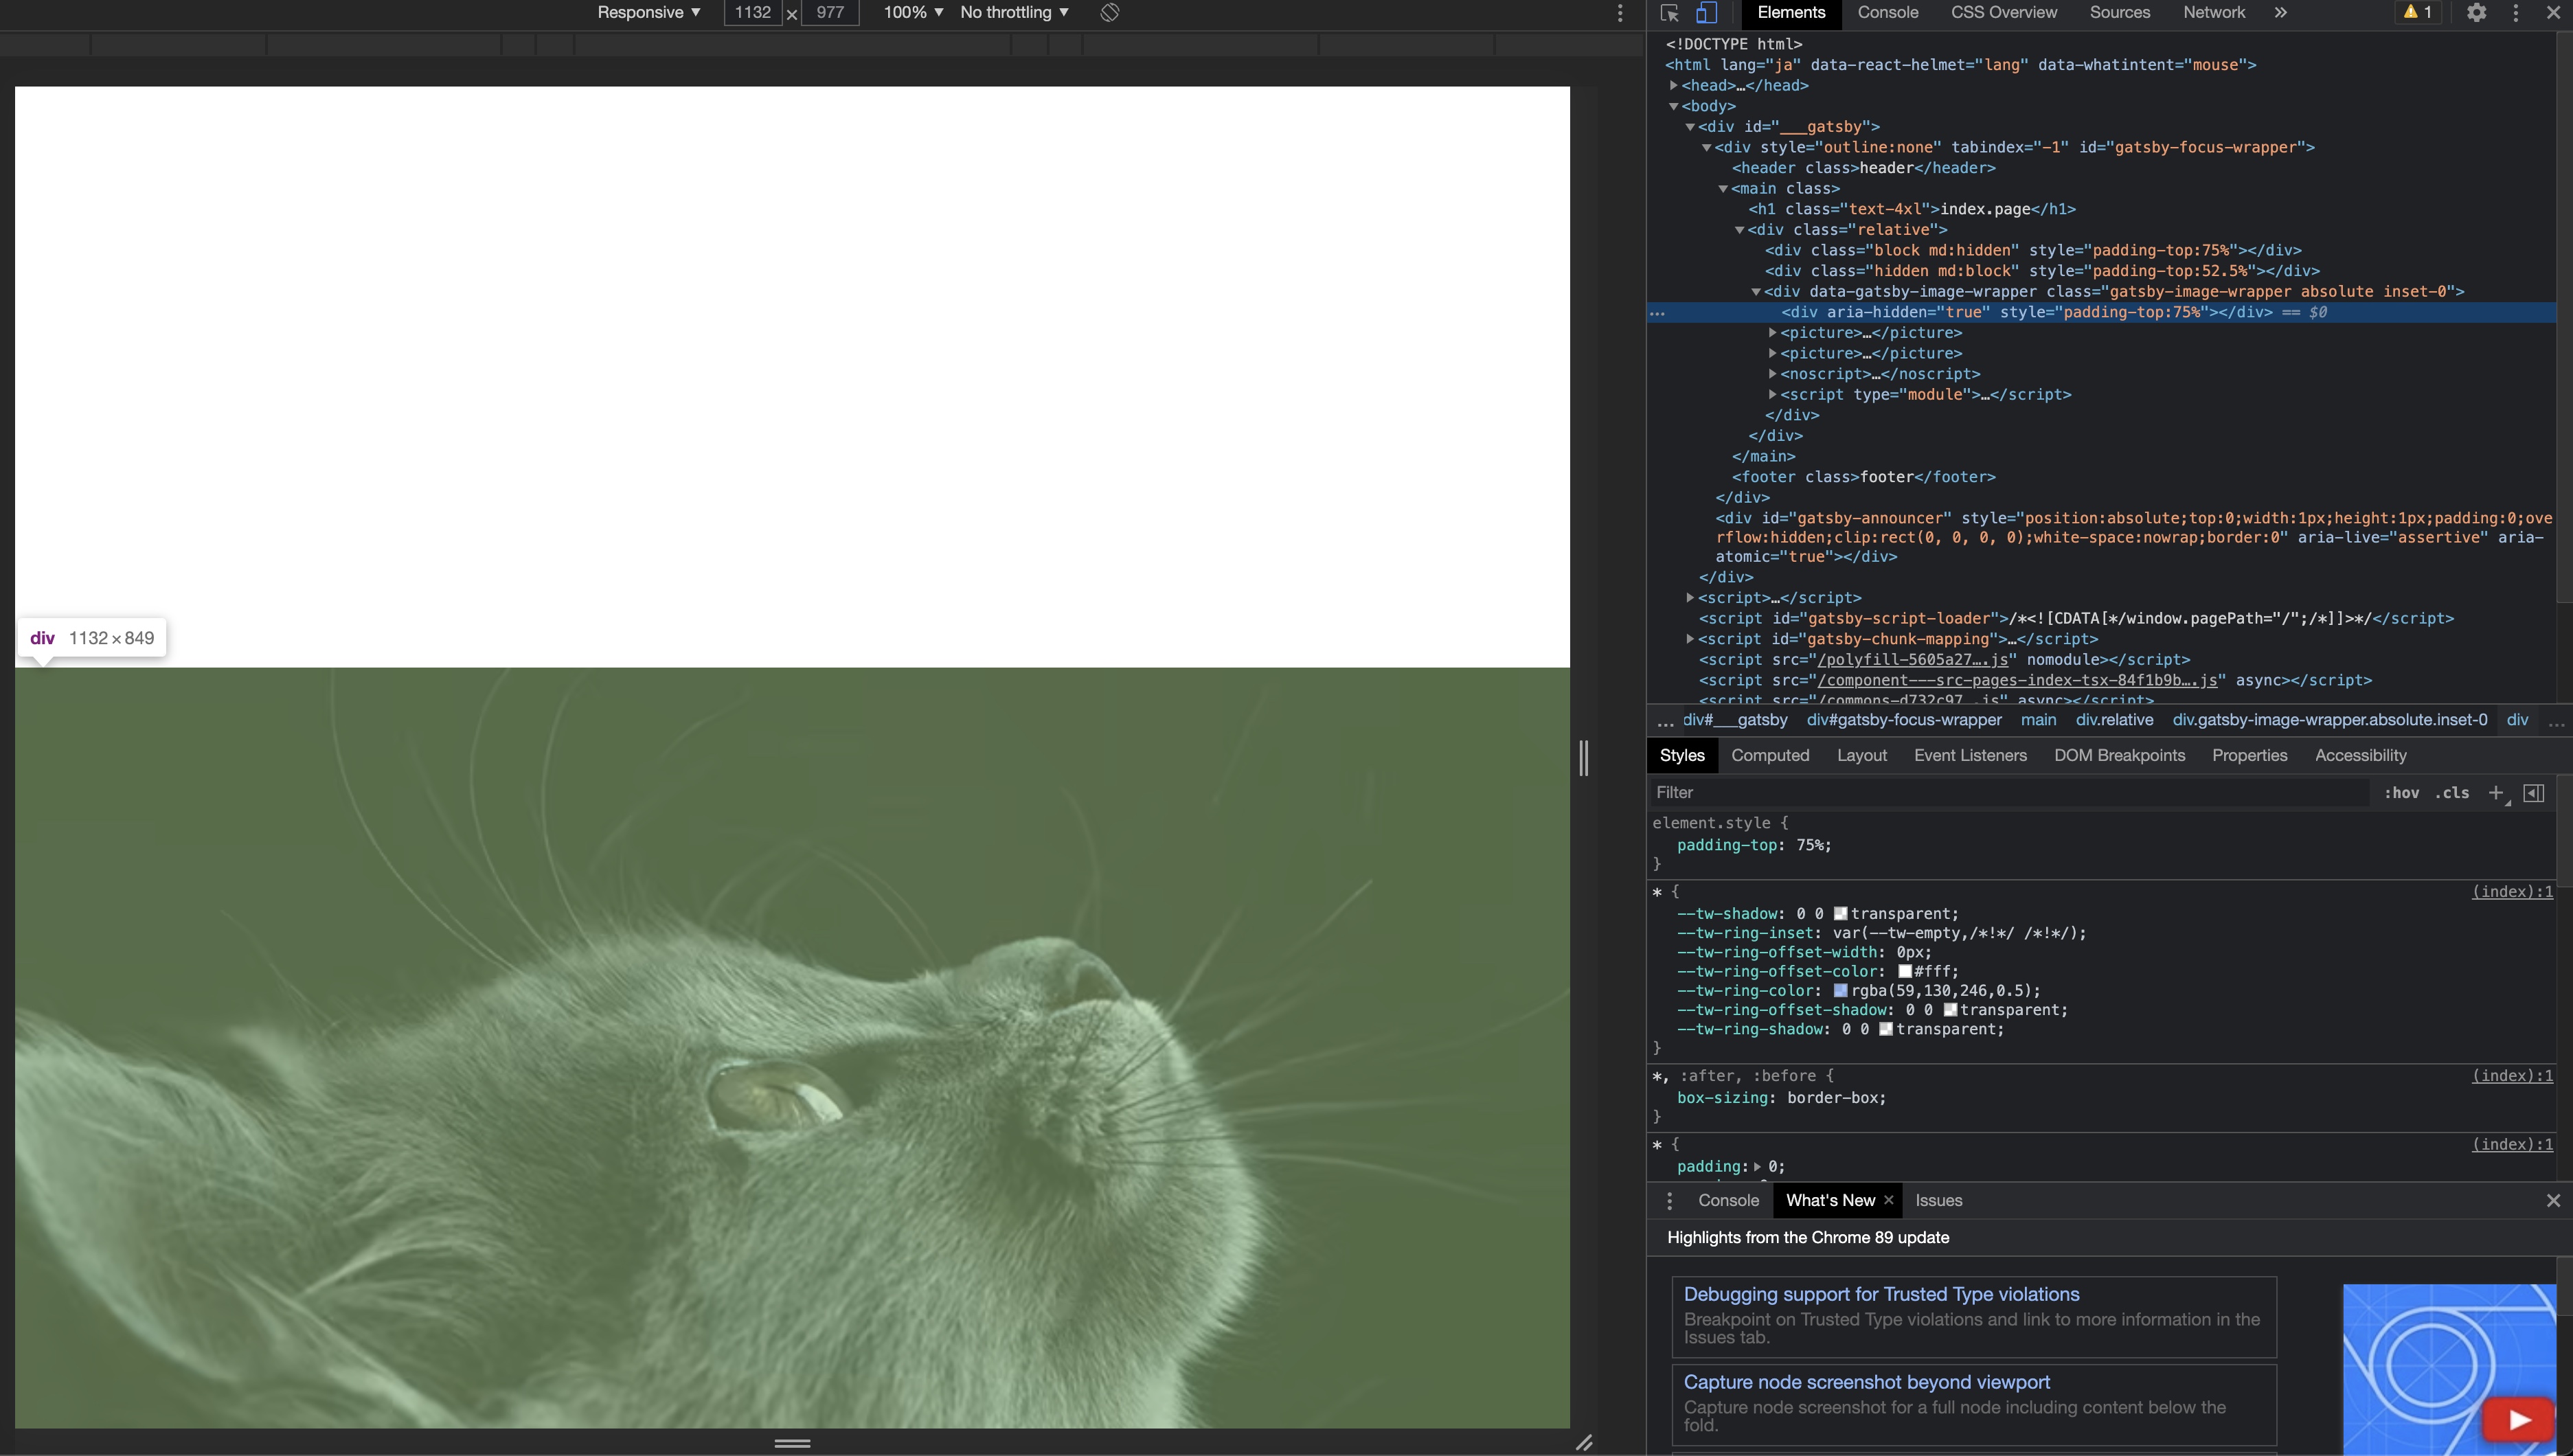Open the Responsive device dropdown

(648, 13)
